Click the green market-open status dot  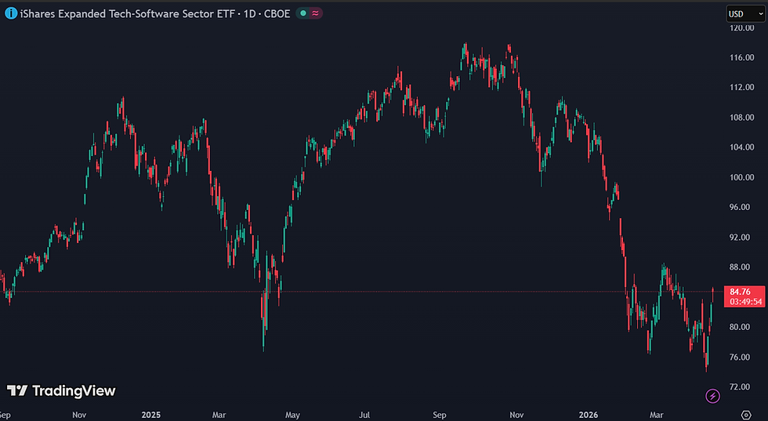(x=303, y=14)
